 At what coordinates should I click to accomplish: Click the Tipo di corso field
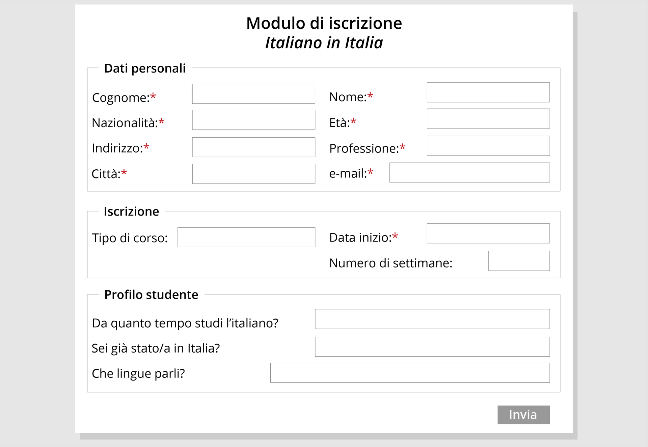pyautogui.click(x=246, y=237)
